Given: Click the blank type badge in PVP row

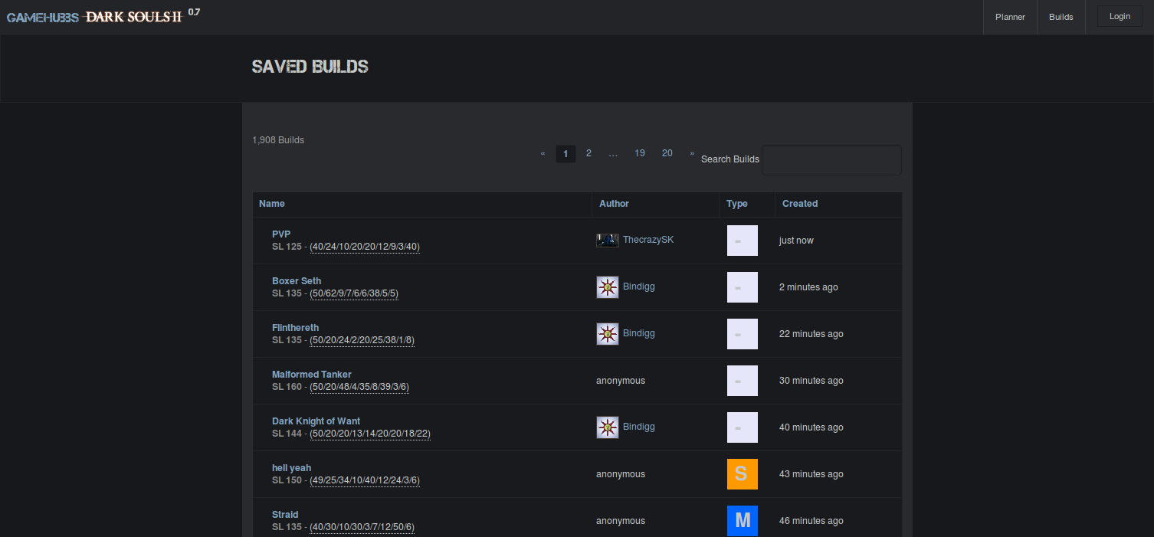Looking at the screenshot, I should click(743, 241).
